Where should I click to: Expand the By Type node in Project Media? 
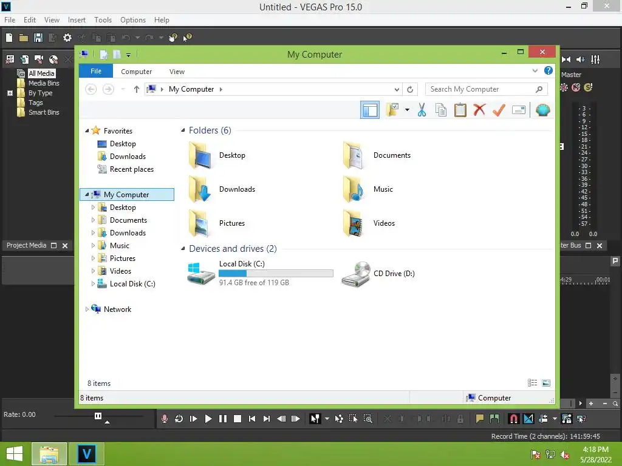click(10, 93)
